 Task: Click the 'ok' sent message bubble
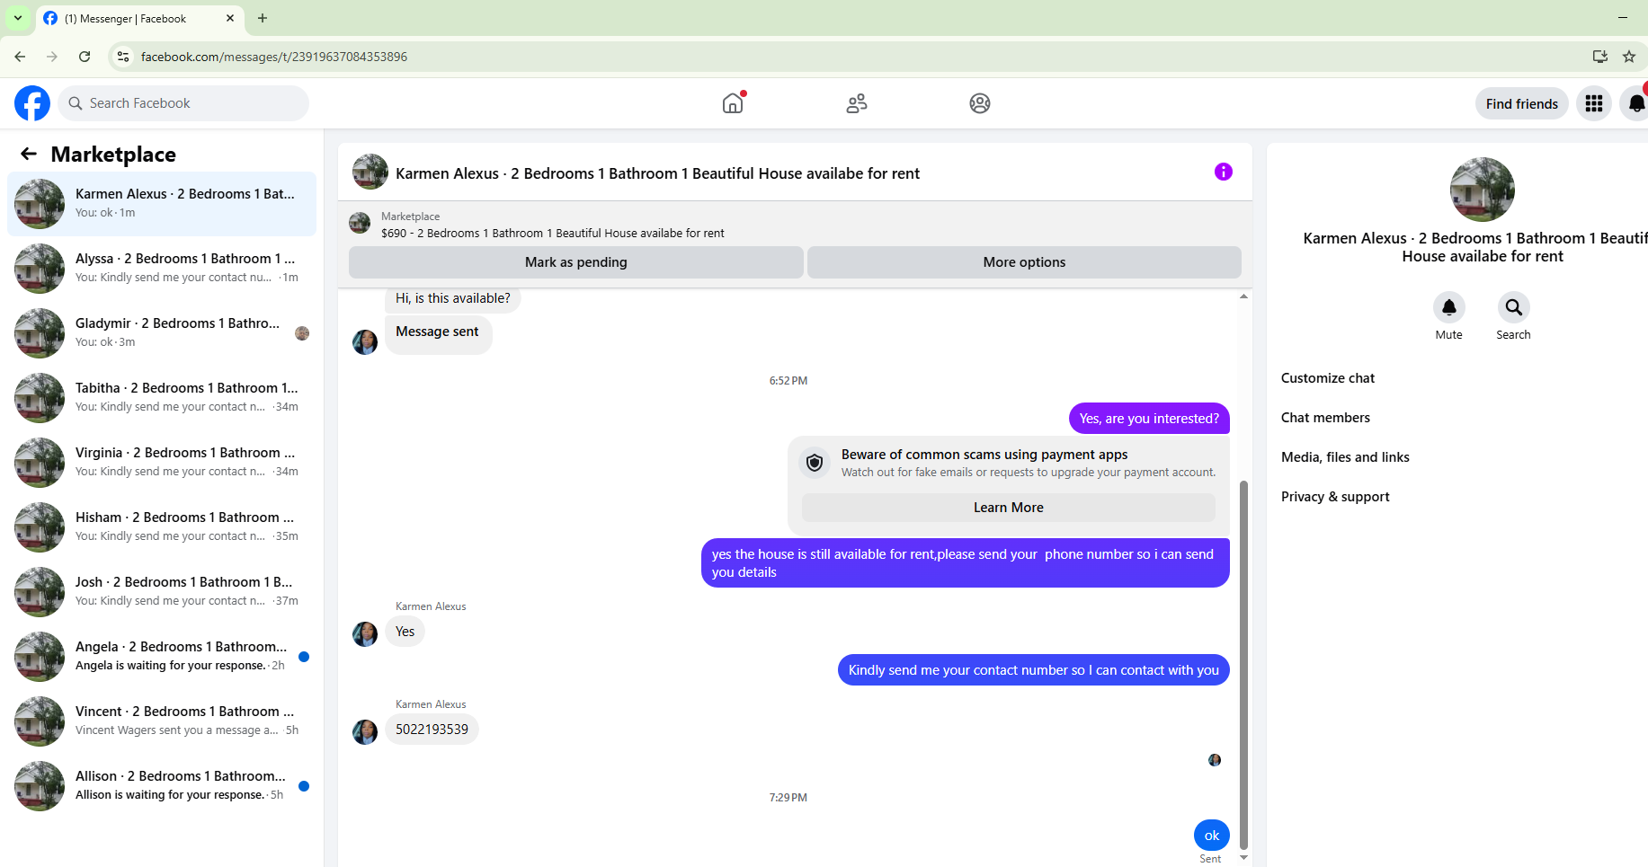1212,836
